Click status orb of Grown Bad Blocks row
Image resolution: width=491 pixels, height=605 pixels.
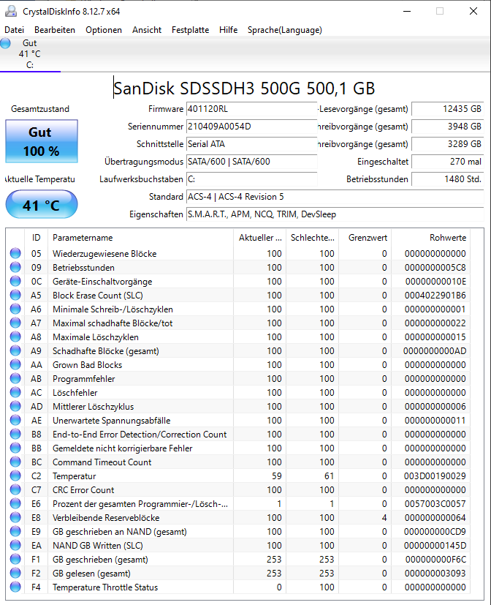click(x=15, y=364)
